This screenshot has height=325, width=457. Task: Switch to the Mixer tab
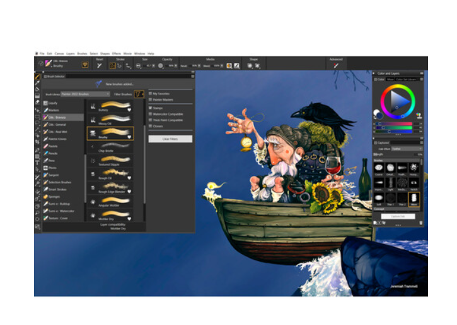[390, 79]
